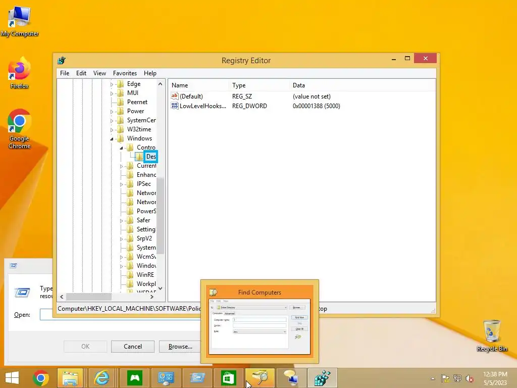Viewport: 517px width, 388px height.
Task: Open the File menu
Action: coord(65,73)
